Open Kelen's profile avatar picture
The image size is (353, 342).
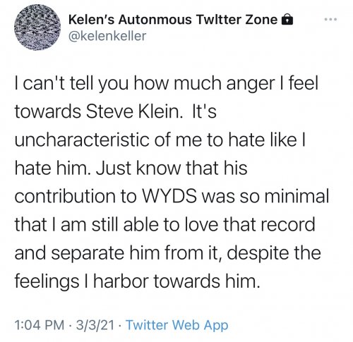point(37,28)
